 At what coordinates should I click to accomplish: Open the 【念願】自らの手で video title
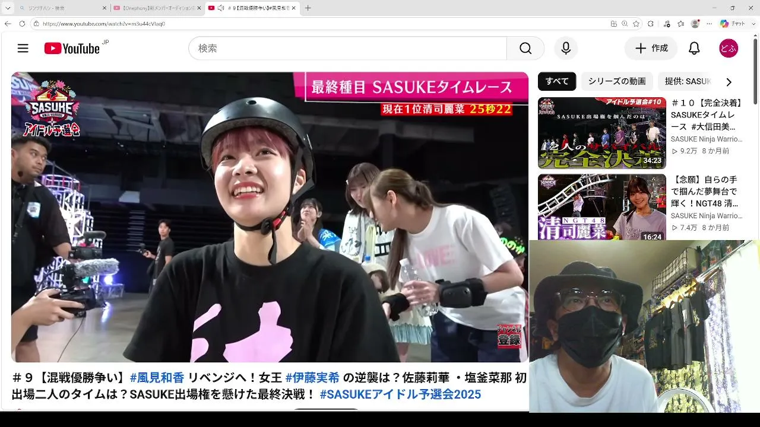pyautogui.click(x=704, y=192)
